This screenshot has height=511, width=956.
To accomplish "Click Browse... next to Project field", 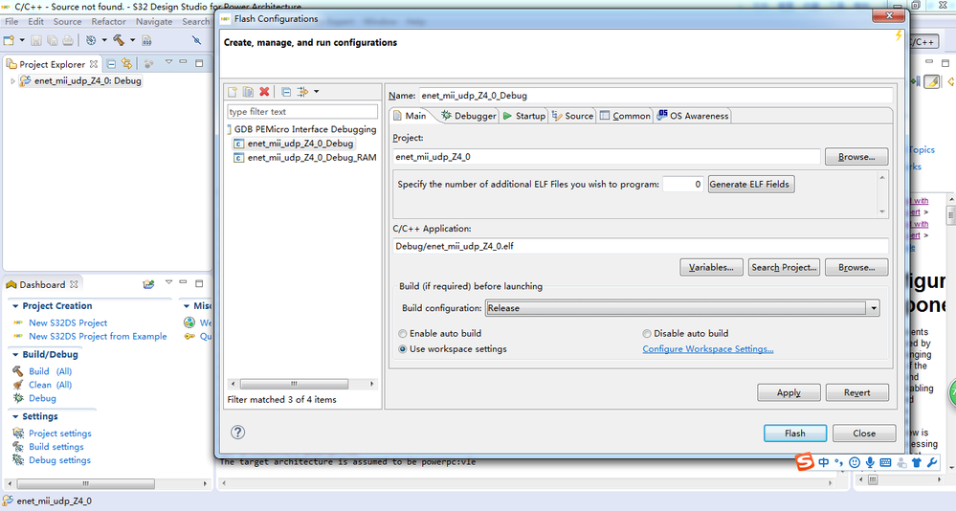I will [x=856, y=157].
